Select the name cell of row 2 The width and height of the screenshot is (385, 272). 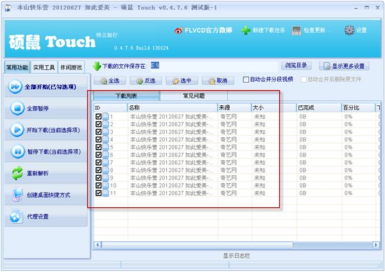[173, 124]
